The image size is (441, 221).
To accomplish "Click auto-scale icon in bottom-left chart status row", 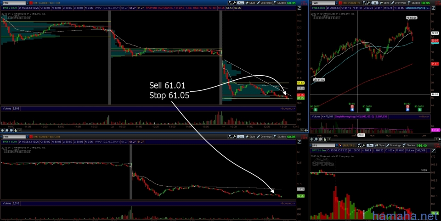I will 299,142.
